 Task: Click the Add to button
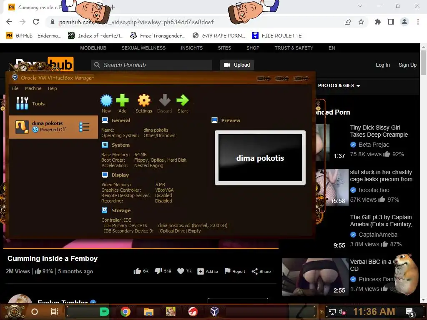208,271
